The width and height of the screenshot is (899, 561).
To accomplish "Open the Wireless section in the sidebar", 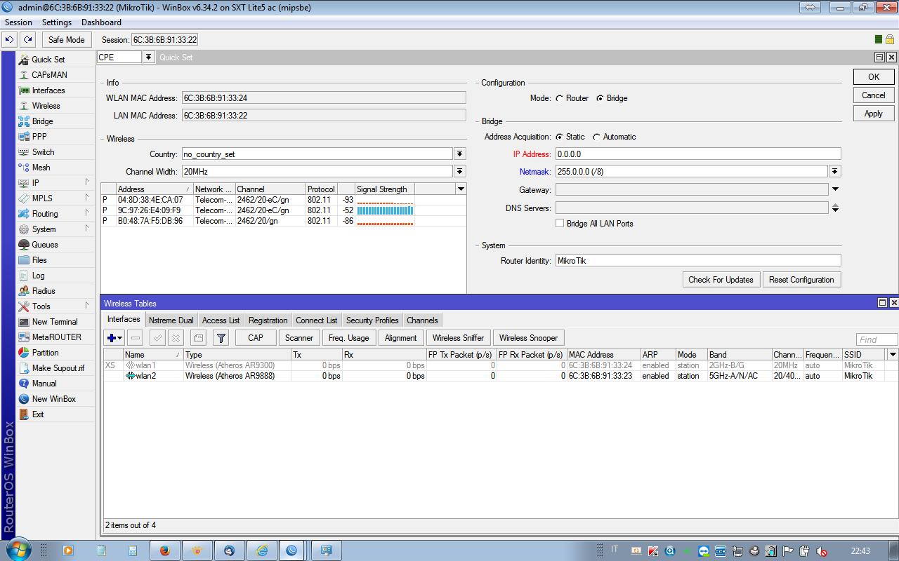I will [43, 105].
